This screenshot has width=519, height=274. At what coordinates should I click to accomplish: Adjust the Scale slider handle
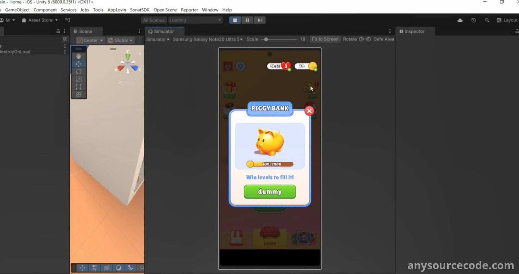(266, 39)
